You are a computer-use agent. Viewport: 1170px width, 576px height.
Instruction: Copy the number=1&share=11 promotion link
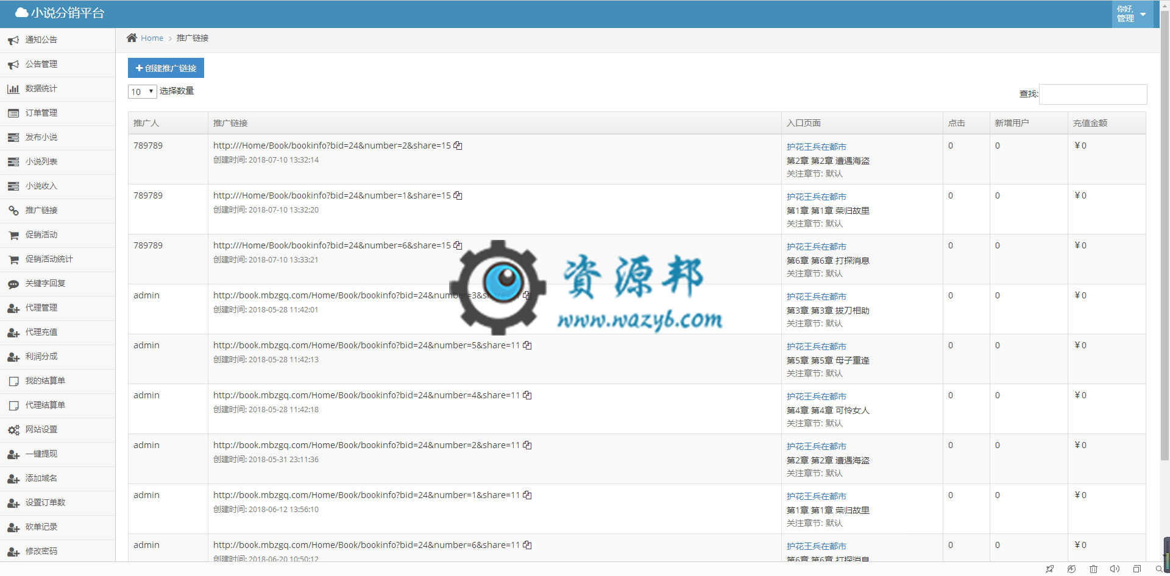coord(527,495)
